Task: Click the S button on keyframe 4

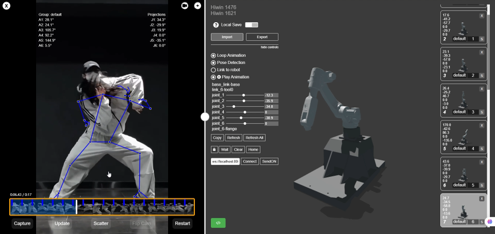Action: (x=482, y=112)
